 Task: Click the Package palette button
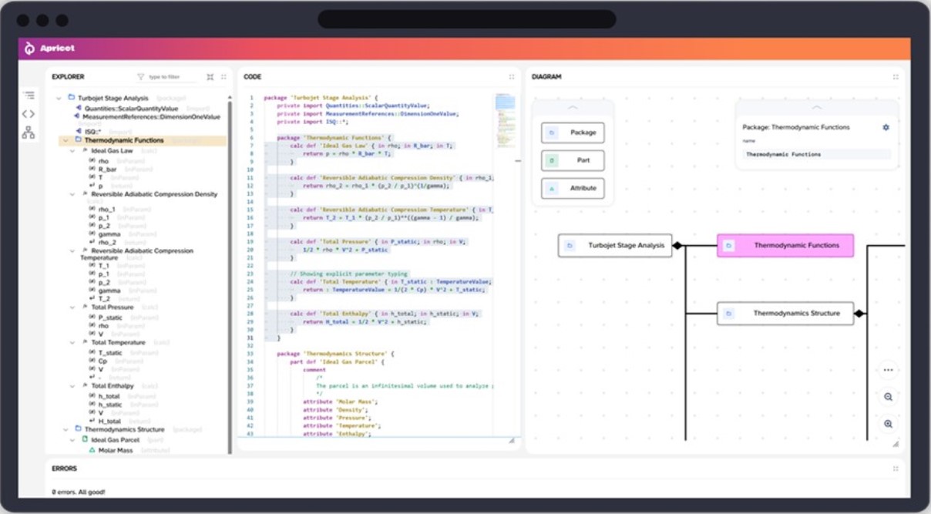pyautogui.click(x=573, y=133)
